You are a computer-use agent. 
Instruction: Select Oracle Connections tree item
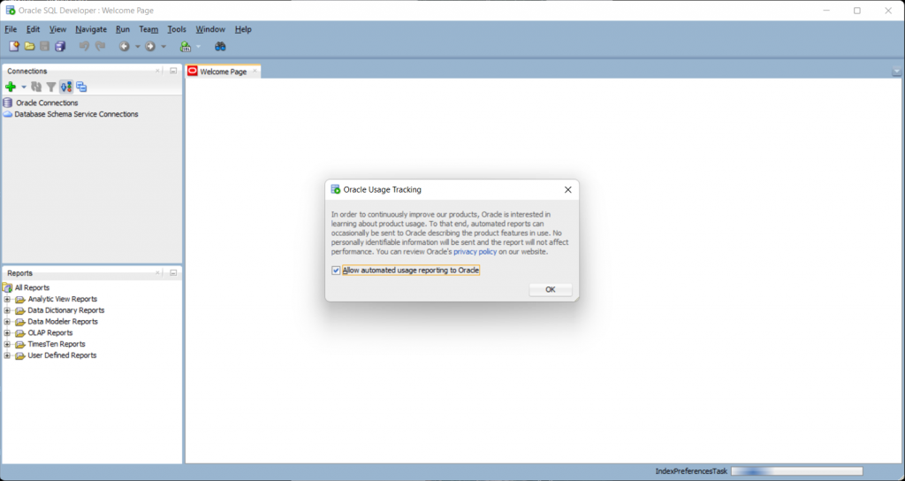(x=47, y=103)
